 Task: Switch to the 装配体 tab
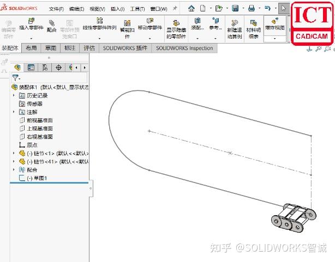[x=10, y=48]
